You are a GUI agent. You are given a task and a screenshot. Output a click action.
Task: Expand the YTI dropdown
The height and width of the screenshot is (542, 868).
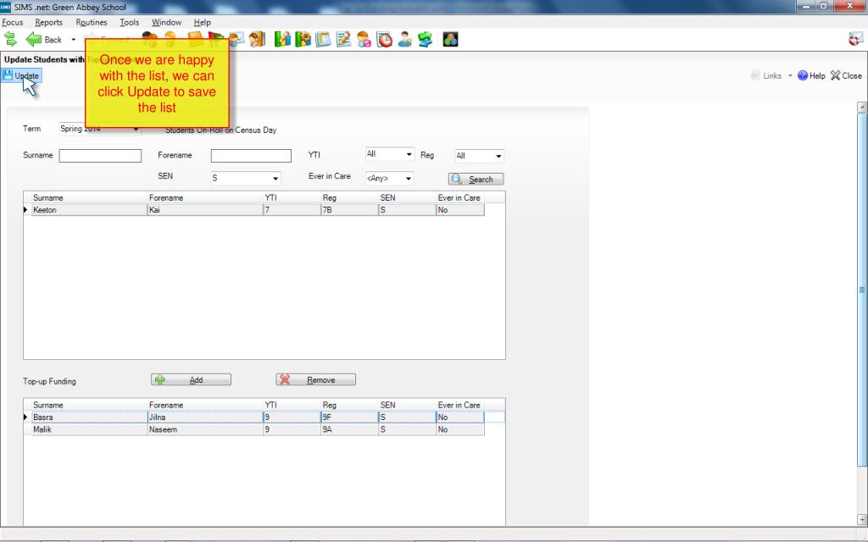[x=409, y=154]
